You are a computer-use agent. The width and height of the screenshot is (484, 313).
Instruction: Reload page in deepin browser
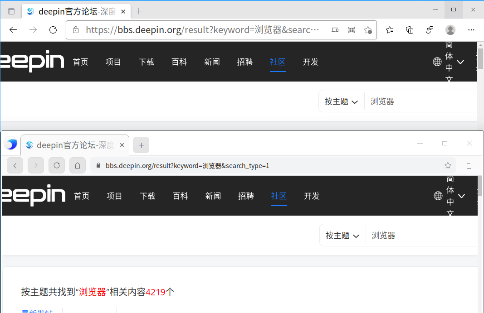click(x=57, y=166)
